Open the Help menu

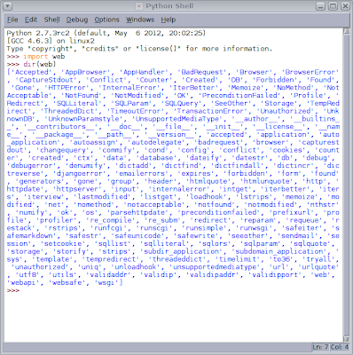tap(169, 20)
